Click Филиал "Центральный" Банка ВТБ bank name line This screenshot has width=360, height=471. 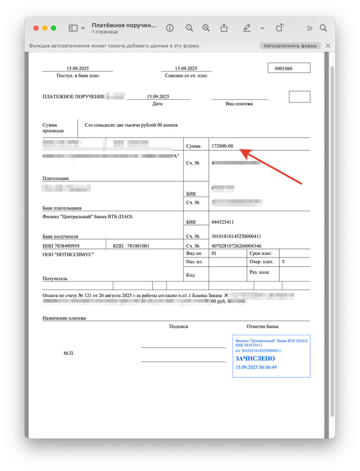87,217
